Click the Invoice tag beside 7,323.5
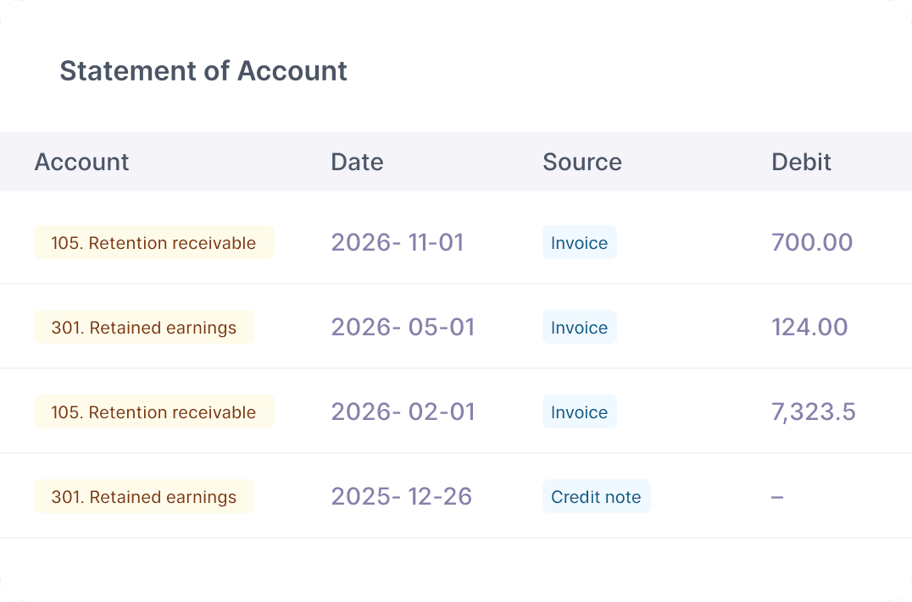Viewport: 912px width, 602px height. tap(579, 412)
